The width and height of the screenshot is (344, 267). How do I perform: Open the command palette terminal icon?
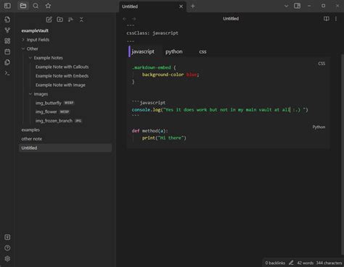coord(7,73)
